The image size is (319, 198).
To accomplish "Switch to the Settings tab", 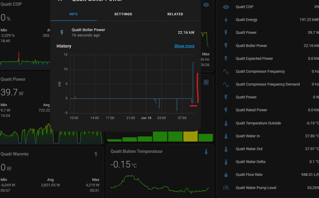I will click(x=123, y=14).
